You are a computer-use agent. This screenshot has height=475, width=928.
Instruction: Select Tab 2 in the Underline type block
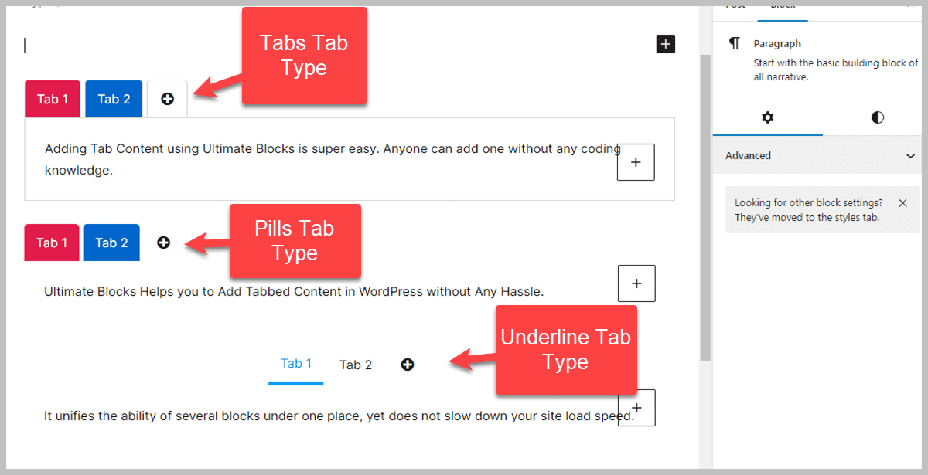point(355,364)
